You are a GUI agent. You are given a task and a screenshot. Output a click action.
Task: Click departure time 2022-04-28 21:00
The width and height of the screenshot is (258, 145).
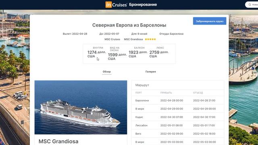tap(204, 100)
